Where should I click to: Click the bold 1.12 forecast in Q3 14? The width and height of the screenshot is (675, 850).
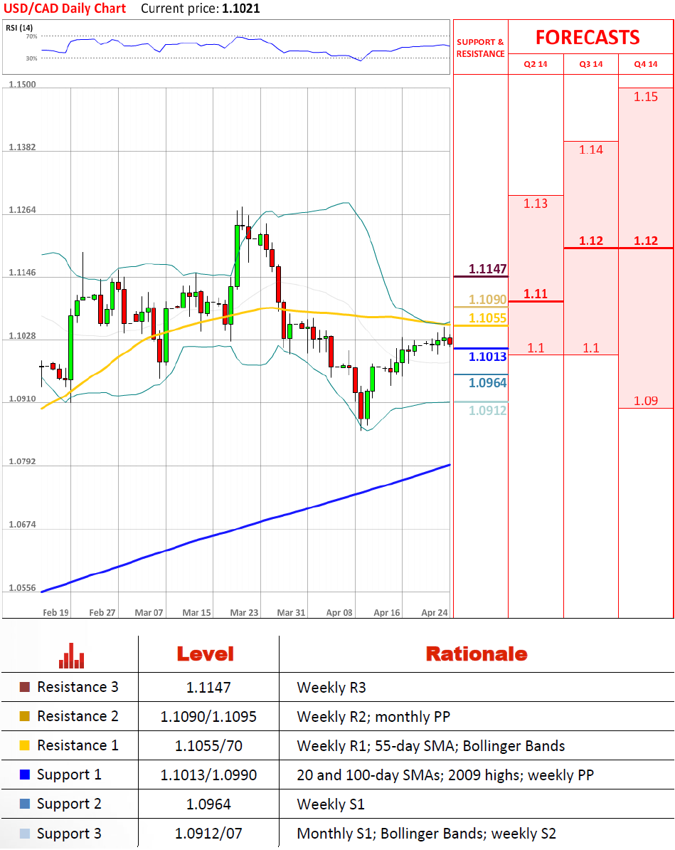click(x=591, y=241)
